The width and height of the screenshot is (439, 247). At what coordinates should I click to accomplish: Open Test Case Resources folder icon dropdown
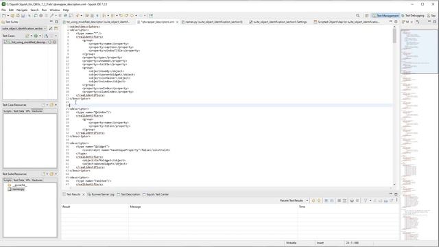coord(56,105)
